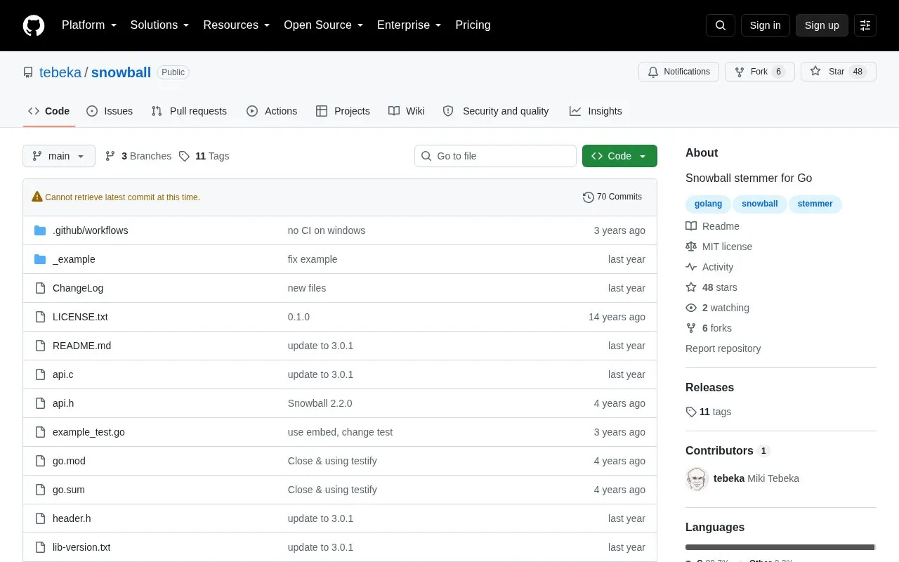
Task: Switch to the Issues tab
Action: [x=110, y=111]
